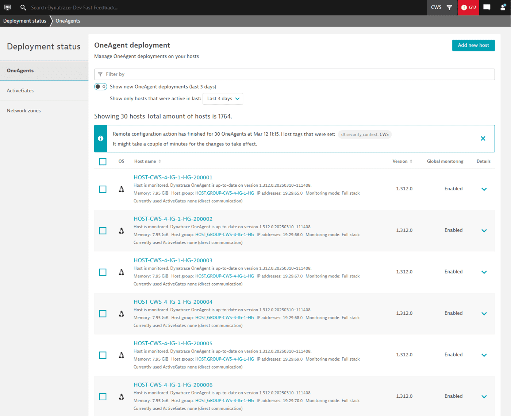Open the management zone filter funnel icon
511x416 pixels.
(450, 7)
